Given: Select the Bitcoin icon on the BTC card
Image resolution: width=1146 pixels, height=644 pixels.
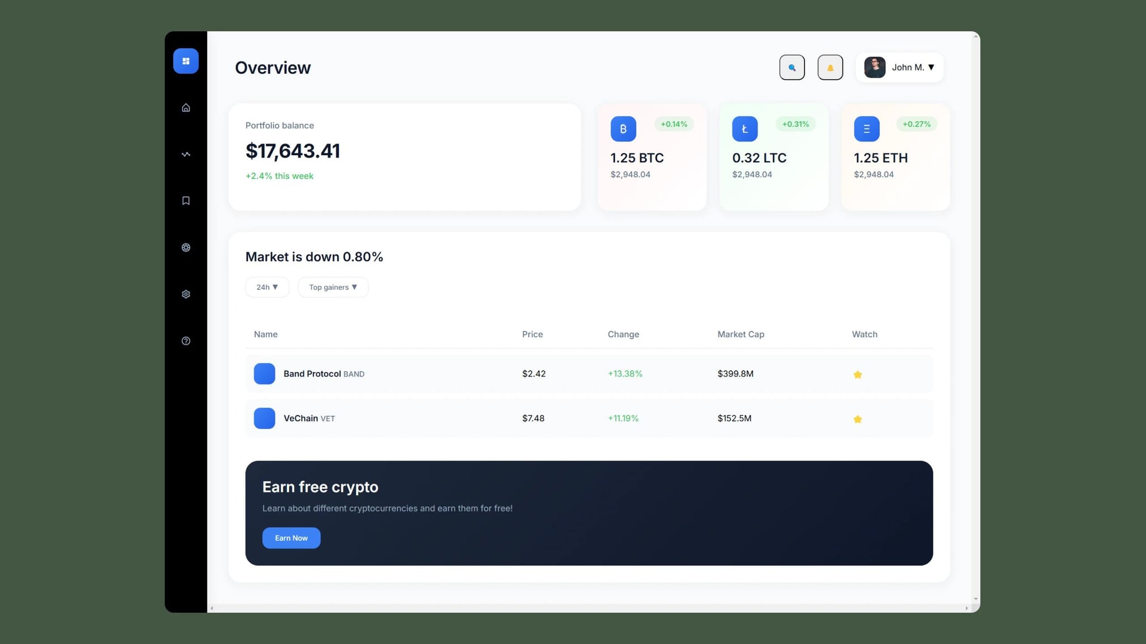Looking at the screenshot, I should (x=623, y=129).
